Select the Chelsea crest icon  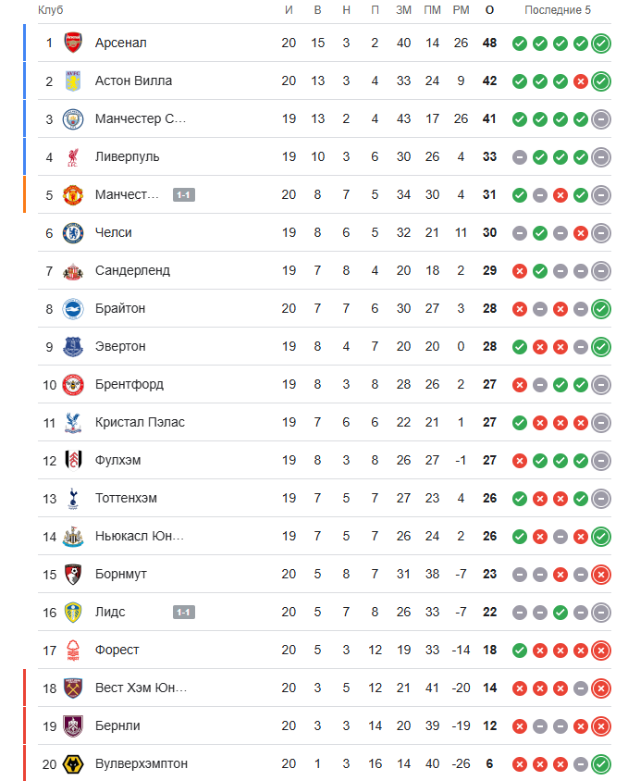pyautogui.click(x=73, y=232)
